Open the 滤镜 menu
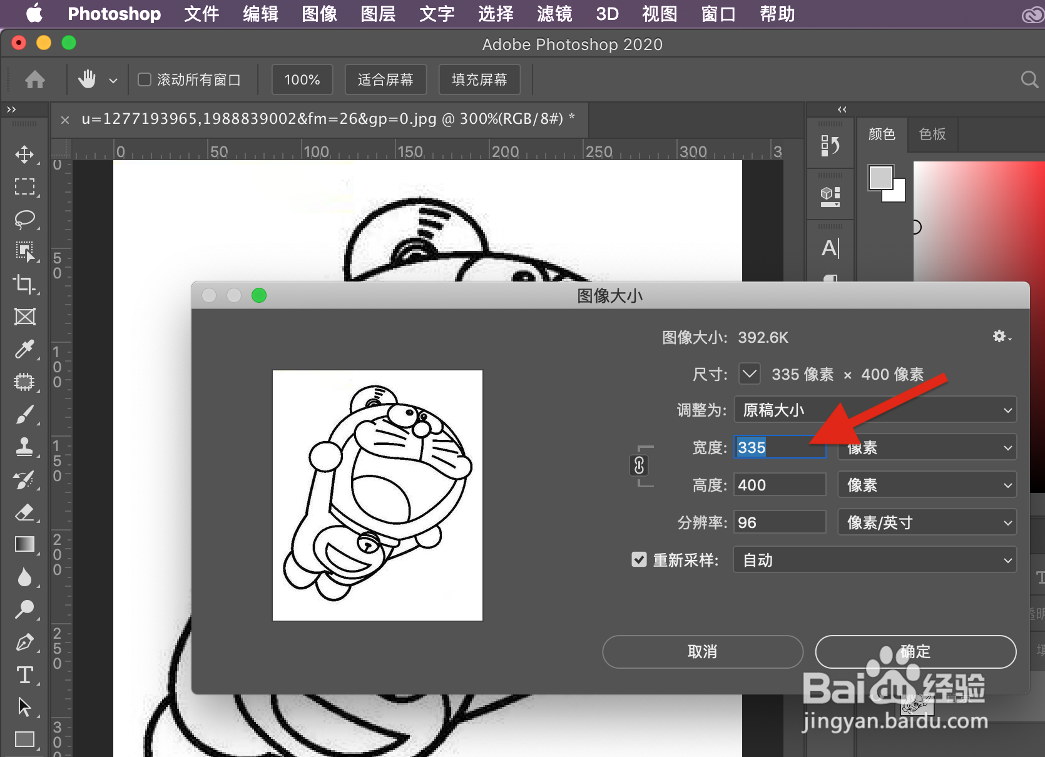The width and height of the screenshot is (1045, 757). (554, 14)
